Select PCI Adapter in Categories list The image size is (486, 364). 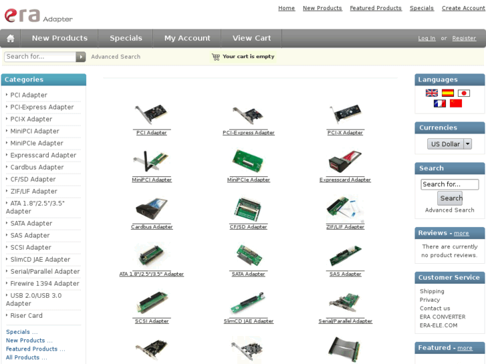[29, 95]
